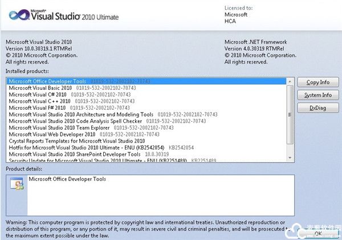
Task: Select Microsoft Visual C++ 2010 entry
Action: [146, 101]
